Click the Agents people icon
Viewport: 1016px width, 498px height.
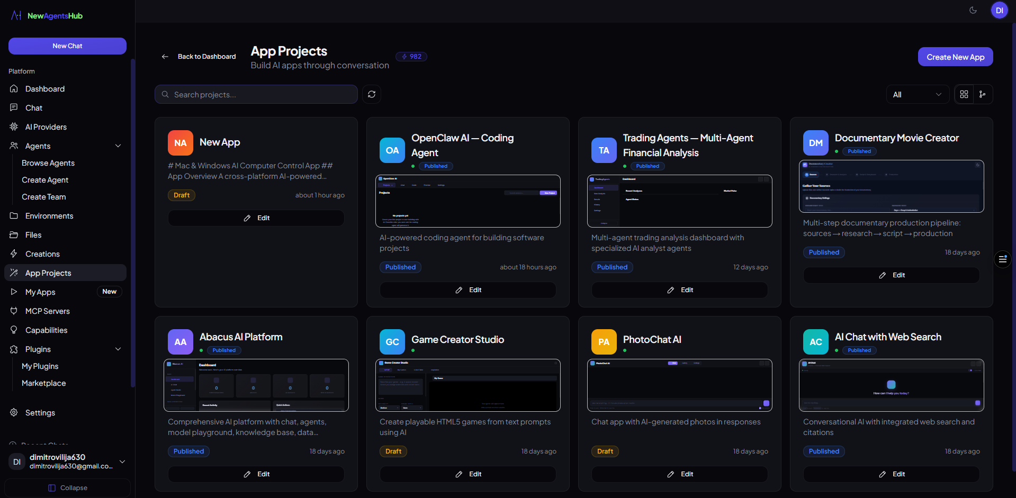click(x=14, y=146)
